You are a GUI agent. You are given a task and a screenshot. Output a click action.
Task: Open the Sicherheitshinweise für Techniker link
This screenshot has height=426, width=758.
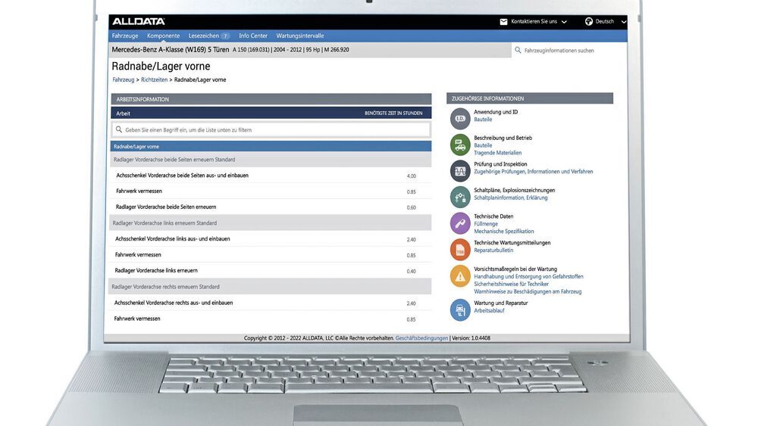tap(511, 285)
